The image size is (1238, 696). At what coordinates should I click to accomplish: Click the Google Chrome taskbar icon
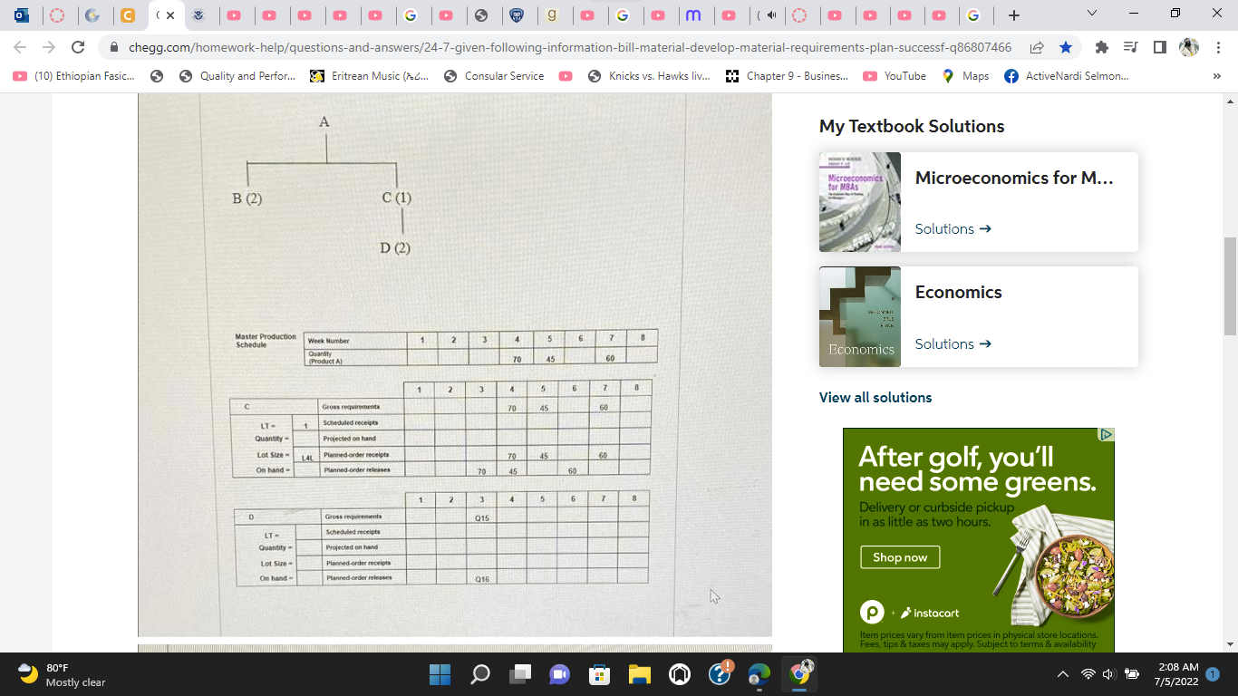799,674
